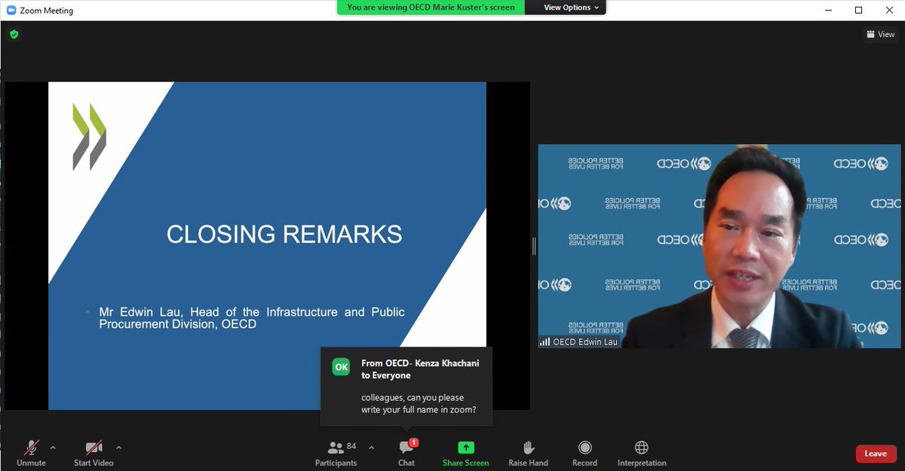The width and height of the screenshot is (905, 471).
Task: Click the OECD chevrons logo on slide
Action: point(89,136)
